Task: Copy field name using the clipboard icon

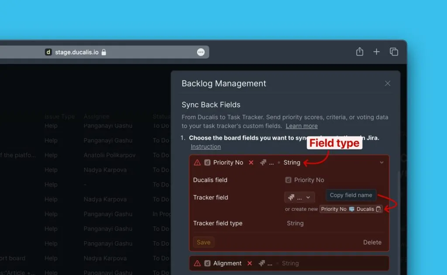Action: [x=379, y=209]
